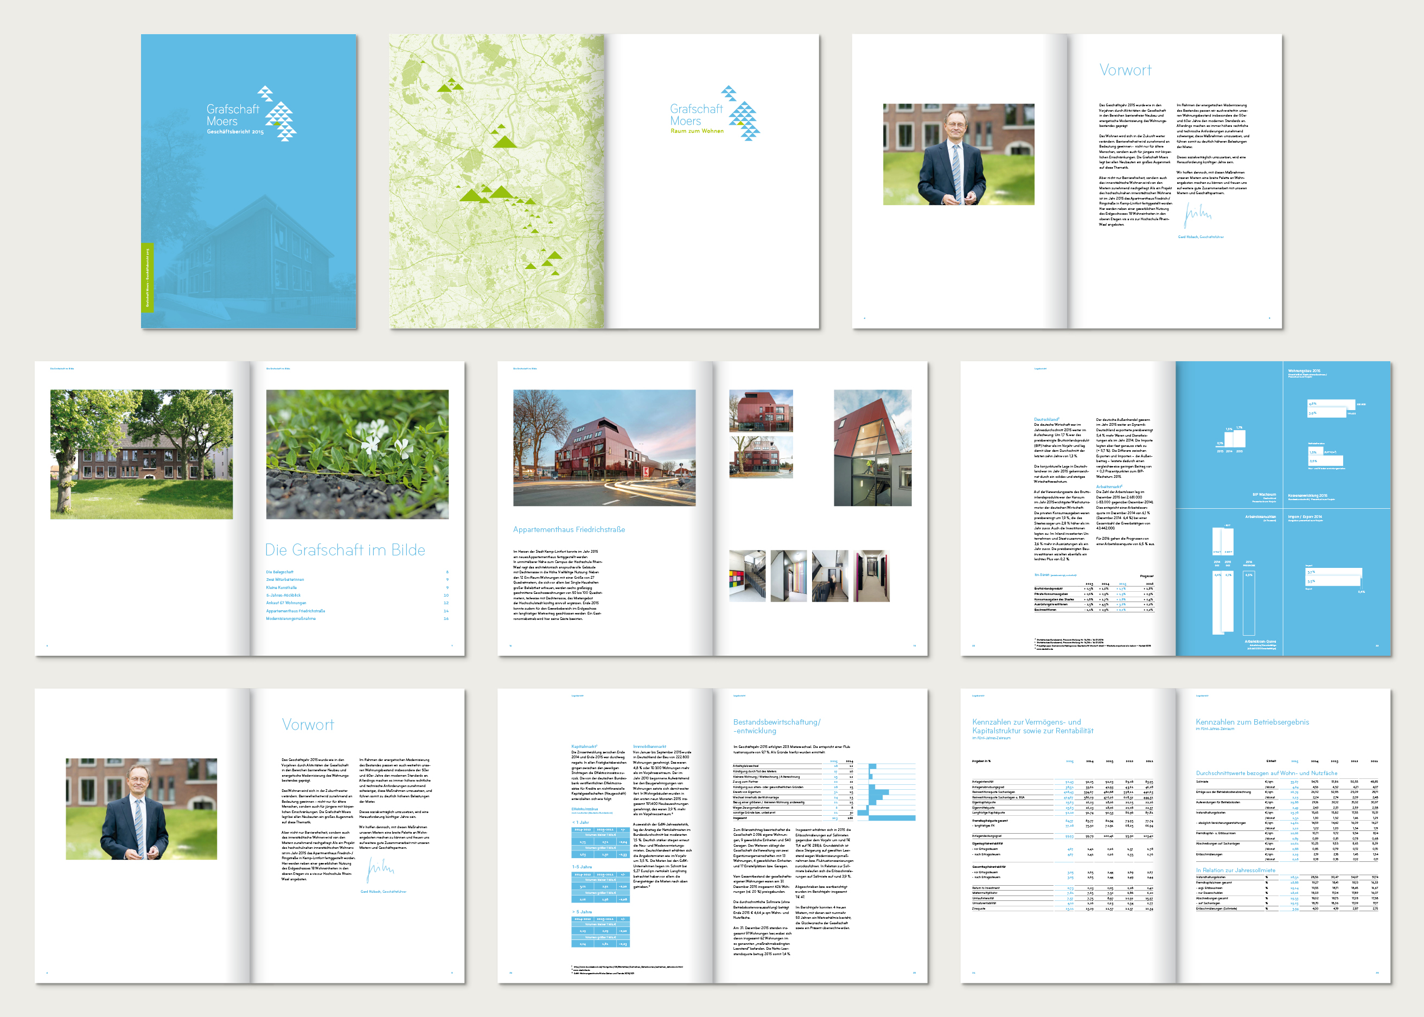Select the colorful lockers staircase photo
Viewport: 1424px width, 1017px height.
tap(747, 576)
